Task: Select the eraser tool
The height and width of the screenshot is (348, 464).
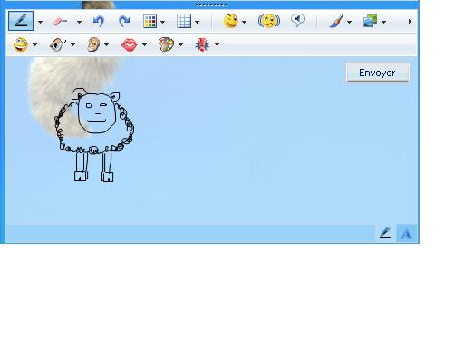Action: tap(60, 21)
